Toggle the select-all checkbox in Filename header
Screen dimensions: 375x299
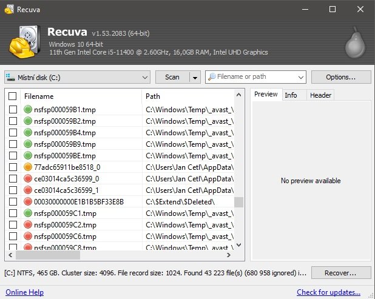click(12, 96)
